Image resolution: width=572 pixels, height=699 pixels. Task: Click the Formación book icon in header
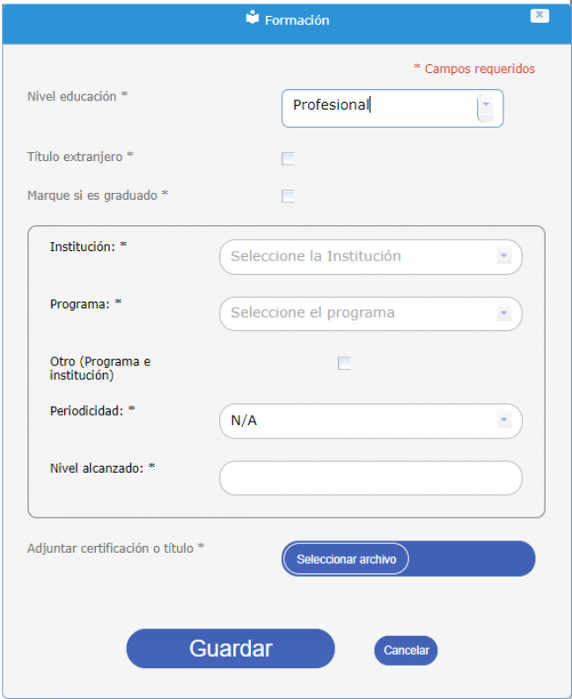(253, 18)
